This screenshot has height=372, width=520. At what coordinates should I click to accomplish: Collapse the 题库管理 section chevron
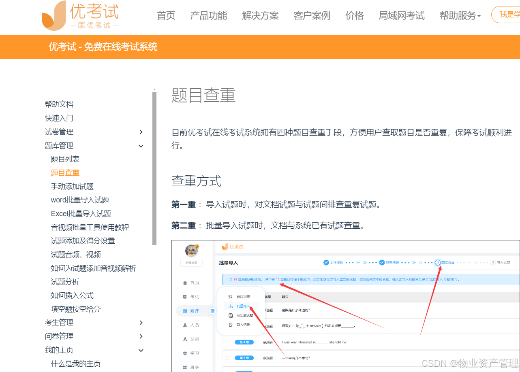tap(141, 146)
